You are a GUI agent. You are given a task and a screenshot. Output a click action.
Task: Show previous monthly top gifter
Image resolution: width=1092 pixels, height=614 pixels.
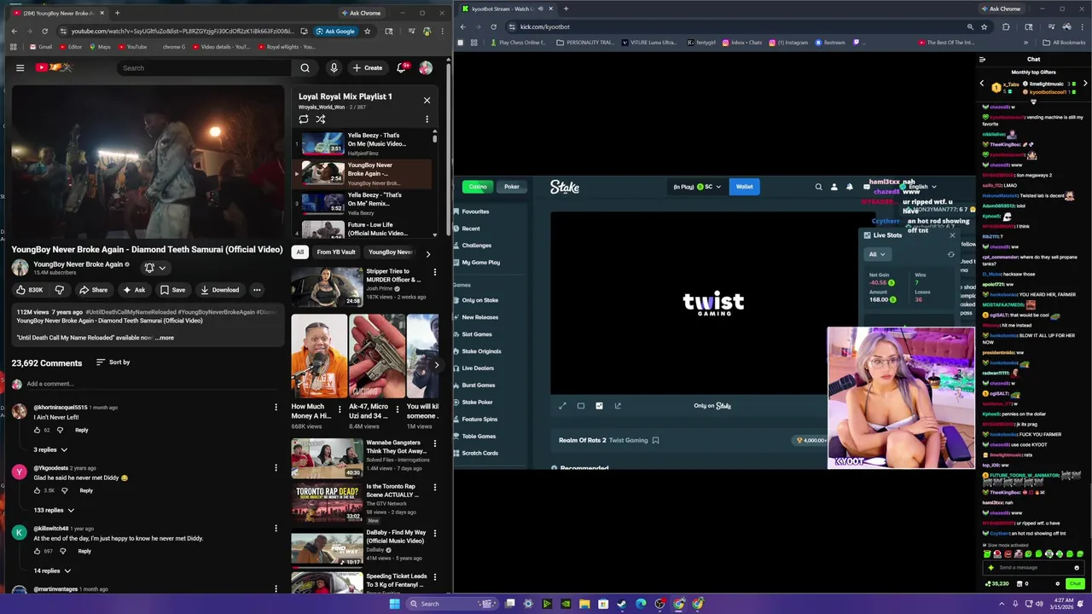tap(982, 84)
